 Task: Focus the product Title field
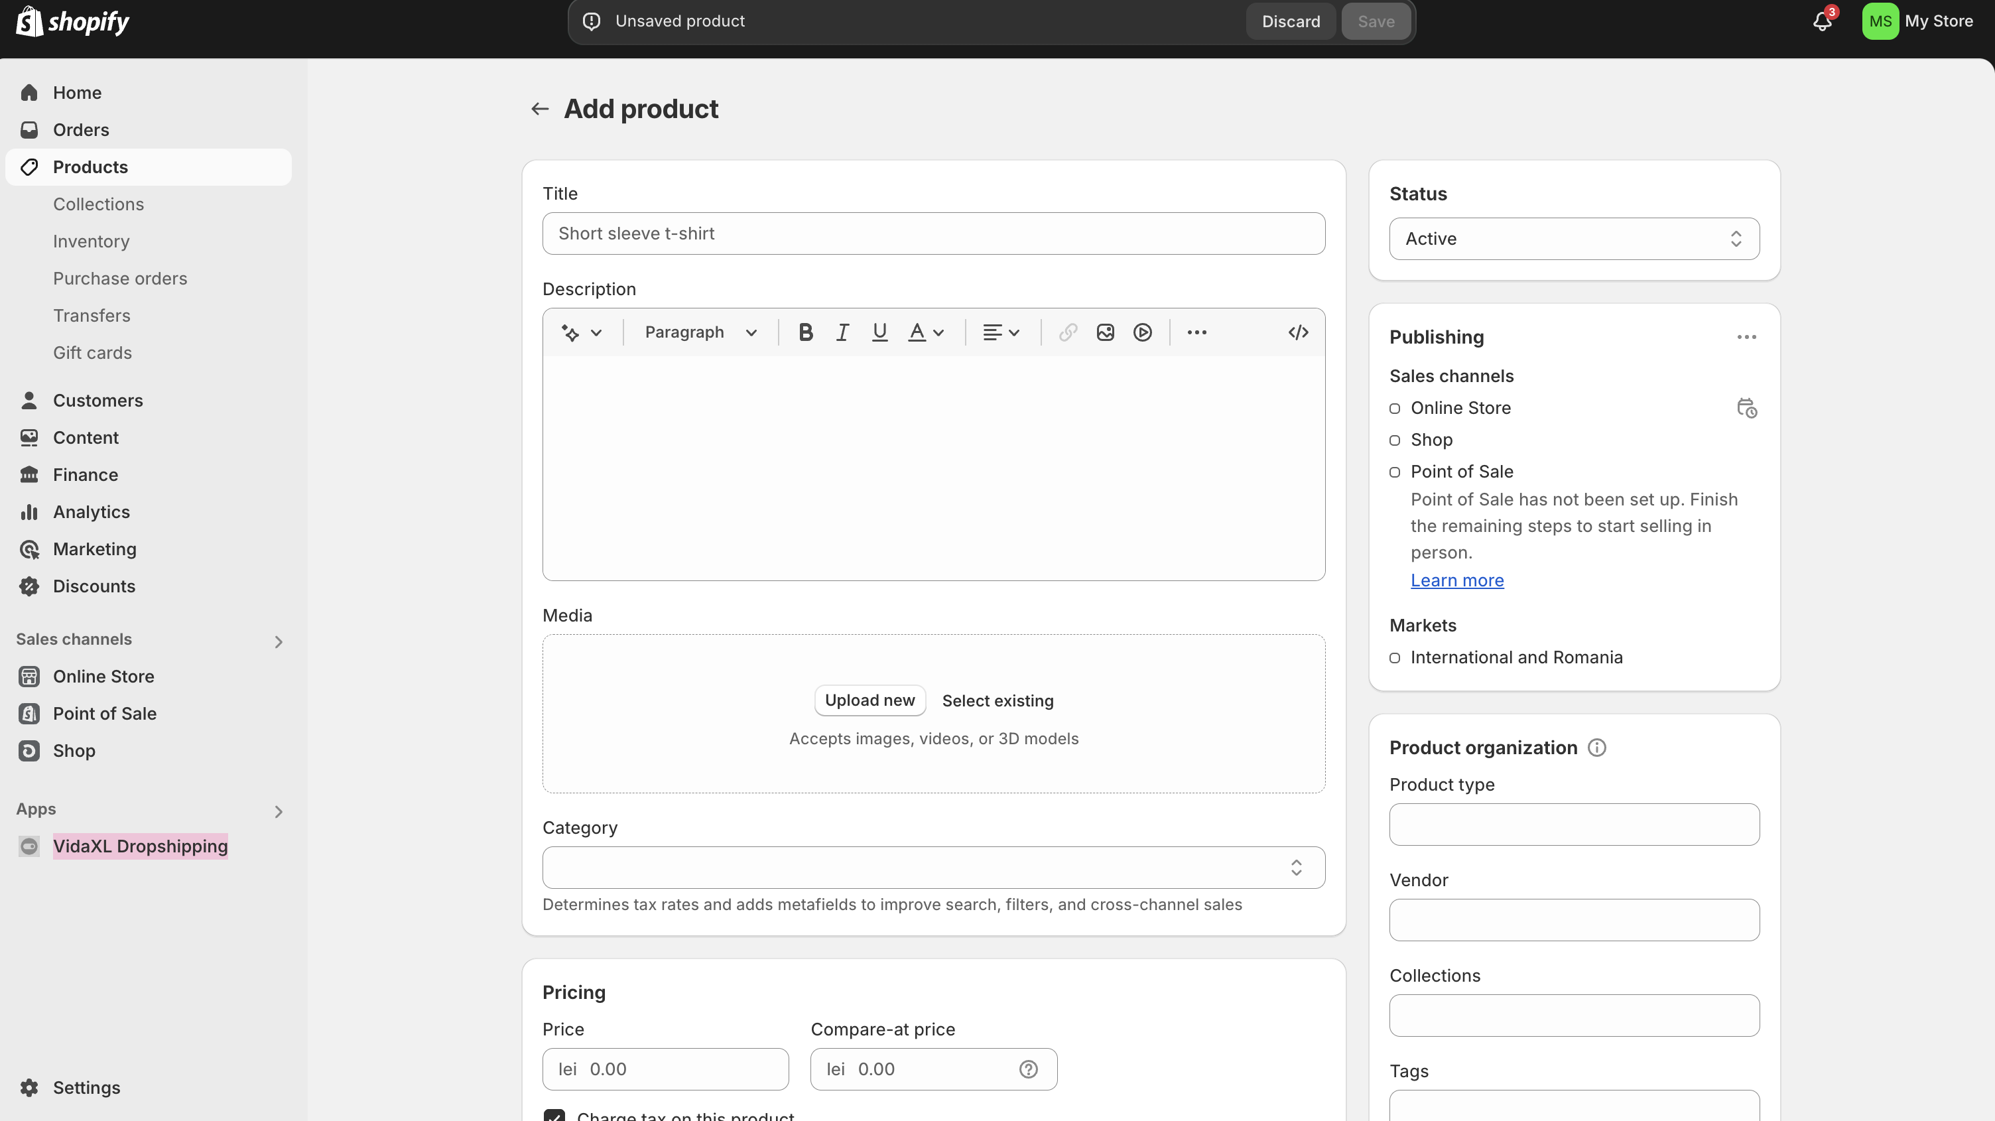pos(933,233)
